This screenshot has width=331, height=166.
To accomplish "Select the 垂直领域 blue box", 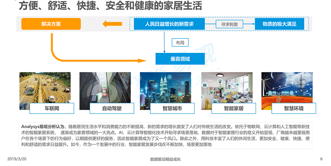I will (x=180, y=59).
